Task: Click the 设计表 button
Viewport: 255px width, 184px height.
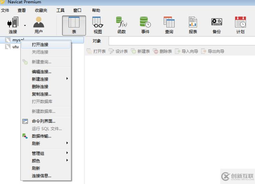Action: pos(118,51)
